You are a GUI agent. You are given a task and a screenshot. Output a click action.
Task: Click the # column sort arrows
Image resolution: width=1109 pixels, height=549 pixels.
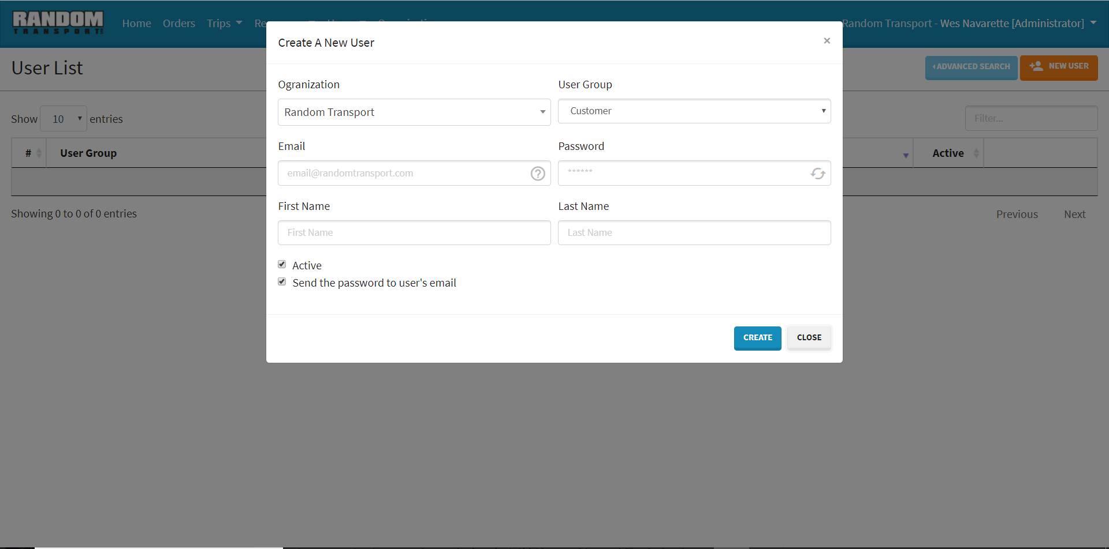coord(39,153)
